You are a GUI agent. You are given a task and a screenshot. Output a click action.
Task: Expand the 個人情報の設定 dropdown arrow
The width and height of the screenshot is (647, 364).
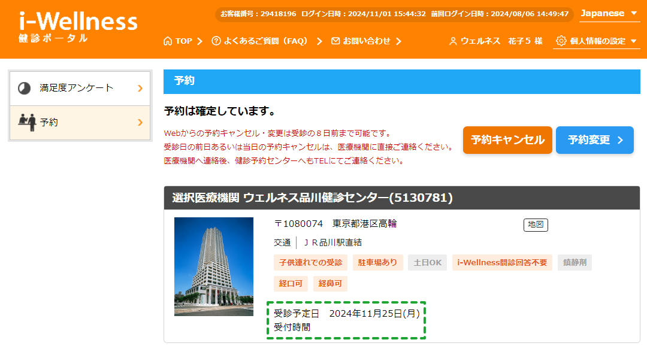[633, 41]
